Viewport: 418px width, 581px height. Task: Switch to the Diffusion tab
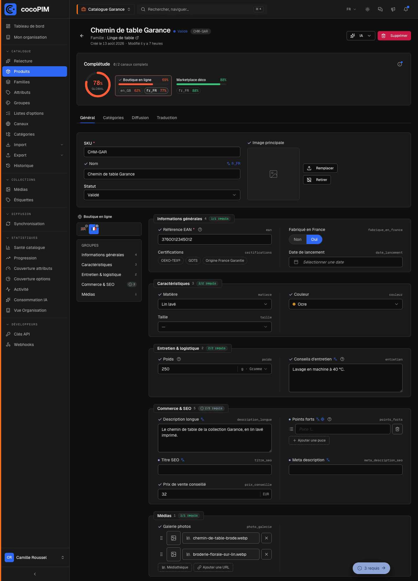click(x=140, y=118)
